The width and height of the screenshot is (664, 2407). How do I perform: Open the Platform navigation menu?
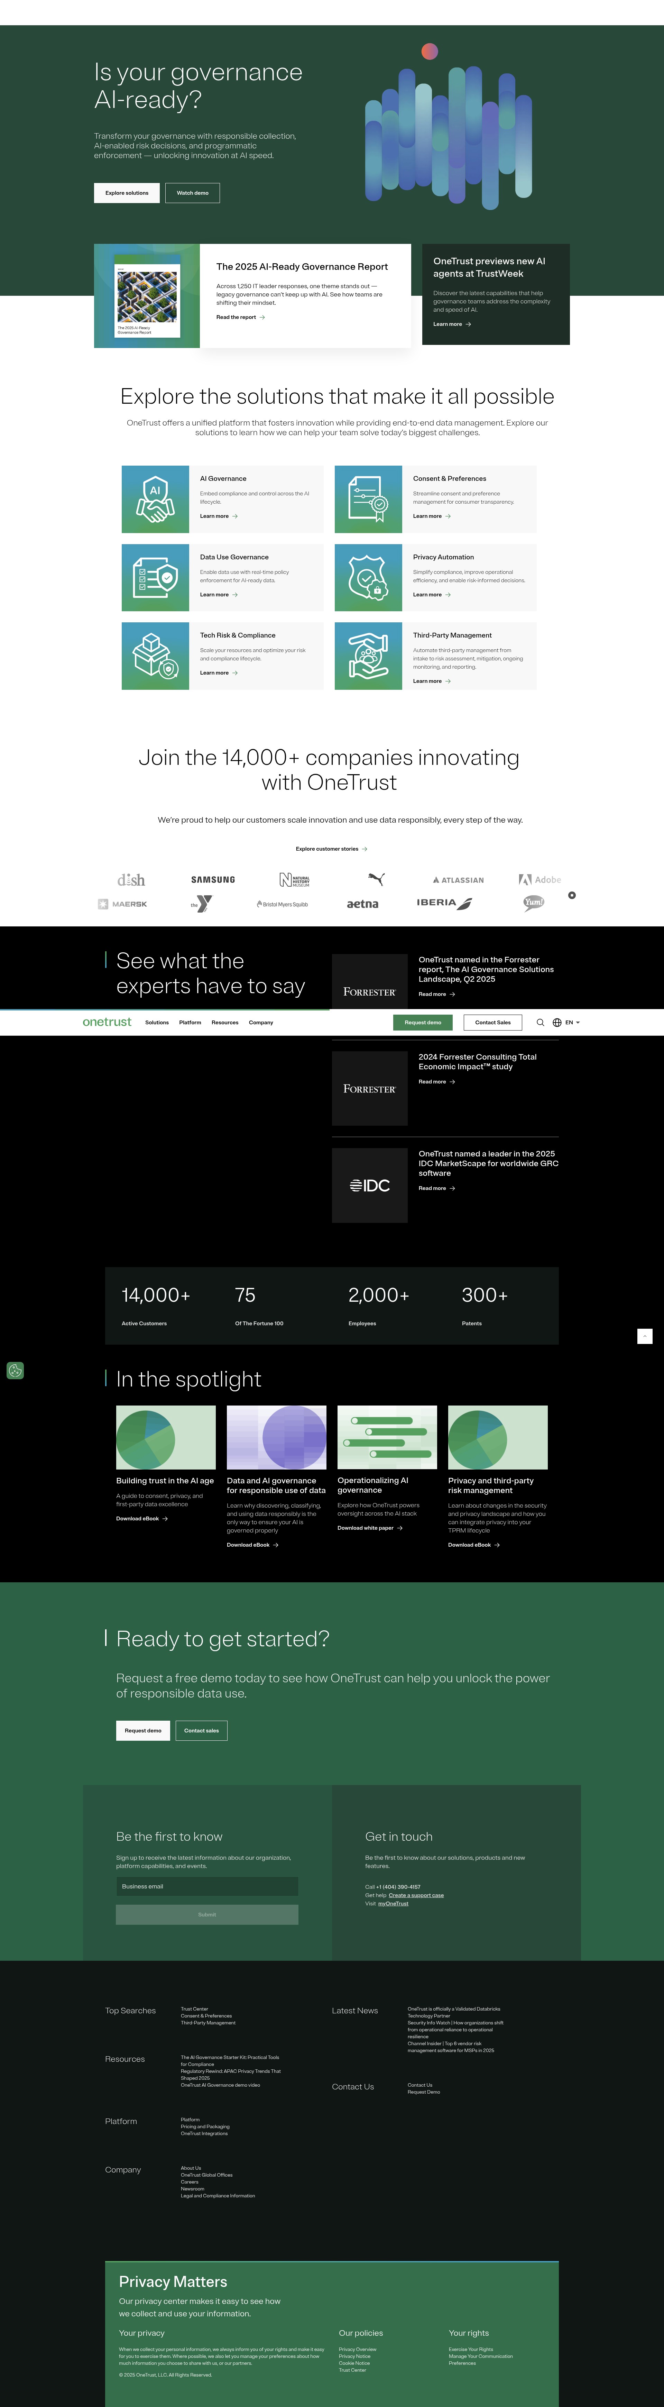pyautogui.click(x=191, y=1022)
